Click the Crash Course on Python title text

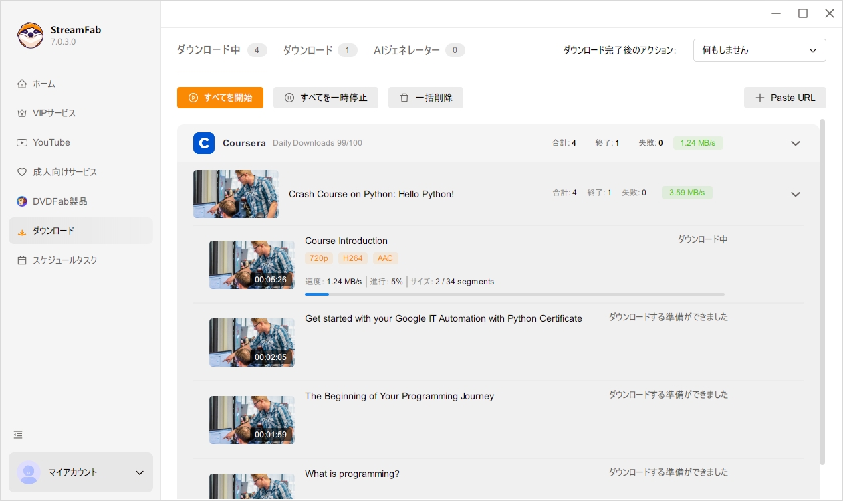tap(371, 194)
